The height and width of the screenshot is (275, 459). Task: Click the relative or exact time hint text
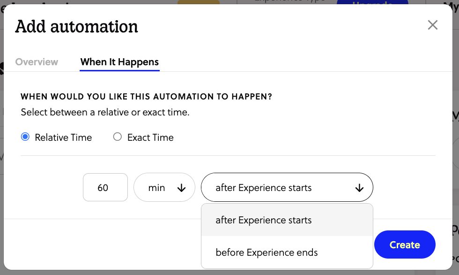[105, 112]
